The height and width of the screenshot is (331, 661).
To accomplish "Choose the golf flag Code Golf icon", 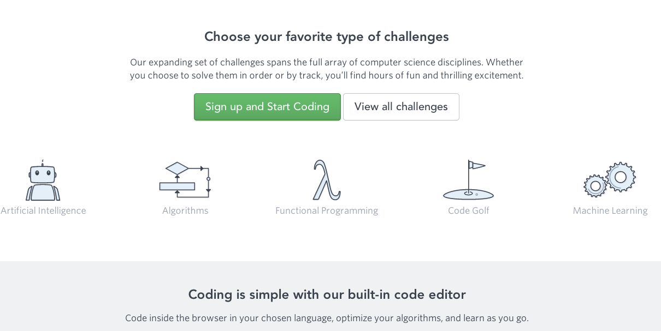I will click(469, 180).
